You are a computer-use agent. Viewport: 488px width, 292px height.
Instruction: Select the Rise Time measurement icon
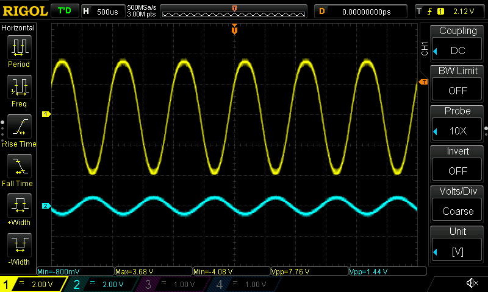(20, 127)
